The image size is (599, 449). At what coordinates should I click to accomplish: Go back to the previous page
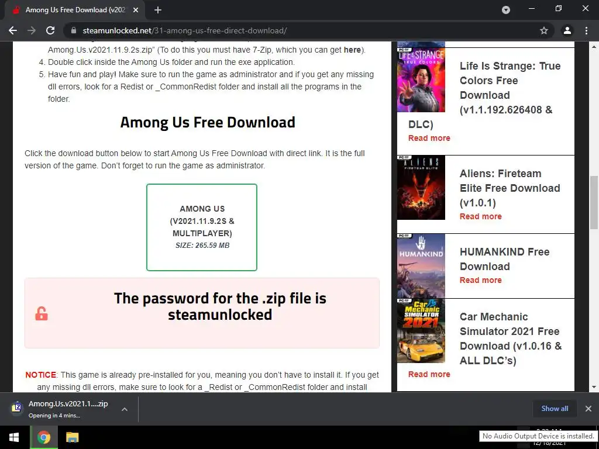pyautogui.click(x=13, y=30)
